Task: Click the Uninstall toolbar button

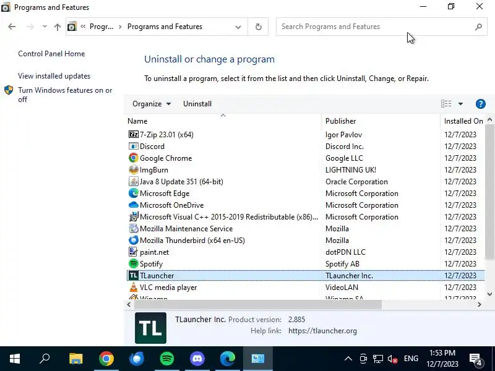Action: tap(197, 104)
